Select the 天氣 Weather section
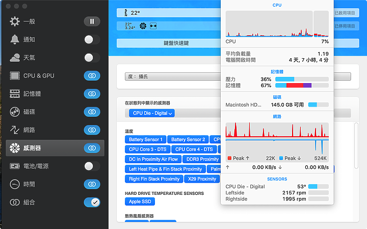367x229 pixels. point(55,58)
